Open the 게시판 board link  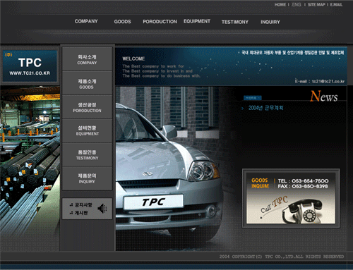[81, 213]
